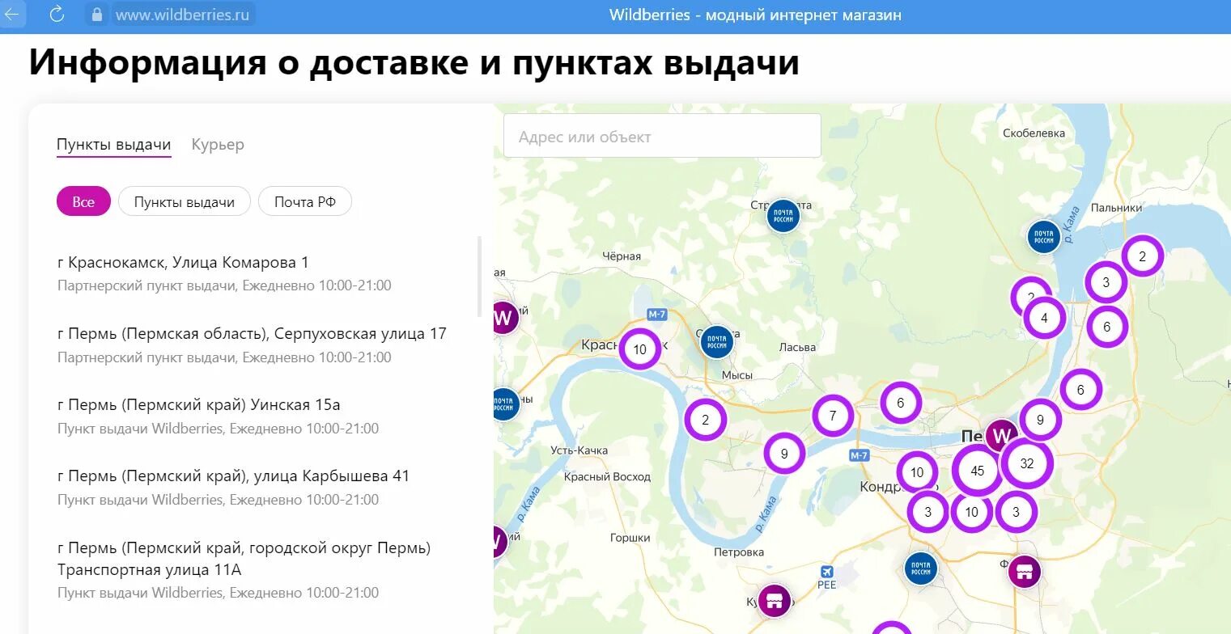This screenshot has height=634, width=1231.
Task: Select Почта России pin right of PEE airport
Action: click(x=920, y=568)
